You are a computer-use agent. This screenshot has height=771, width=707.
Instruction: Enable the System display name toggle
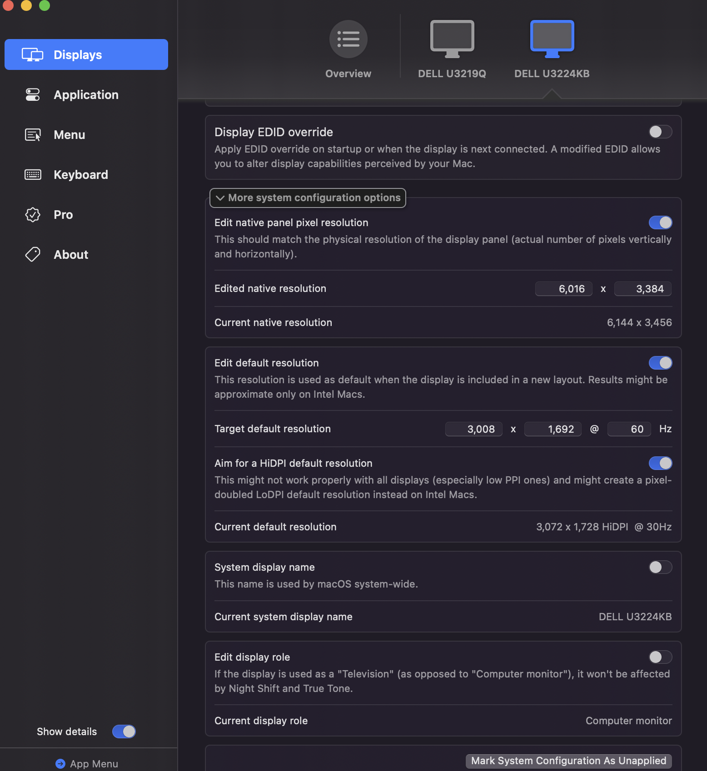point(660,568)
